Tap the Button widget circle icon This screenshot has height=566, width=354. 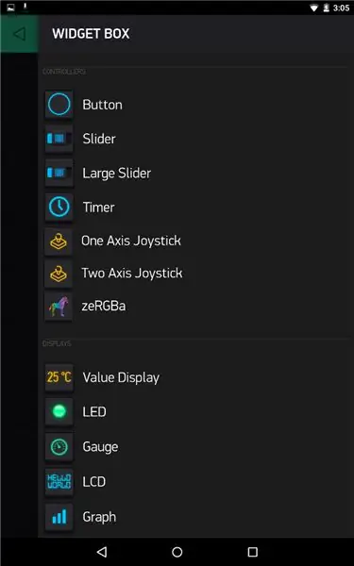[59, 105]
